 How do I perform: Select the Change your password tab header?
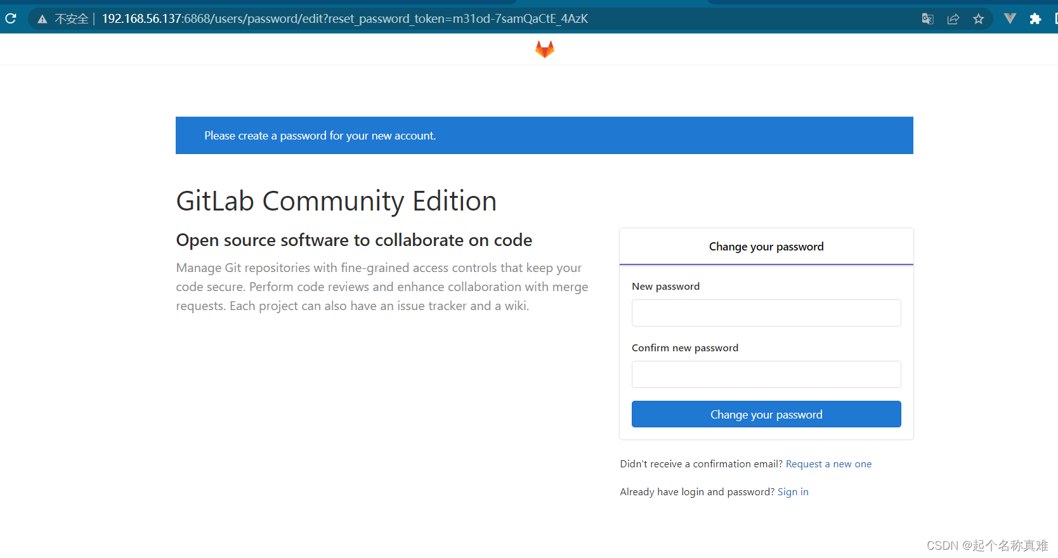tap(766, 247)
